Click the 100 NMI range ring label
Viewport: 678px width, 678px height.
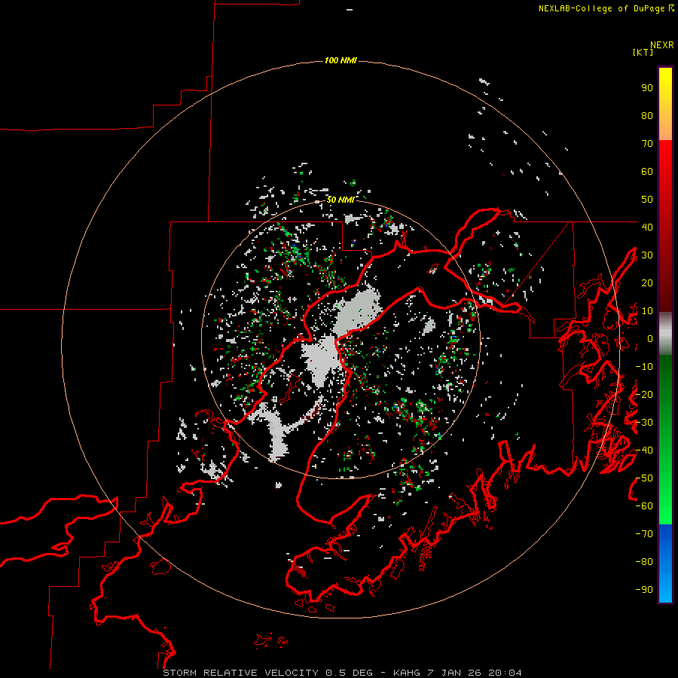[x=341, y=60]
